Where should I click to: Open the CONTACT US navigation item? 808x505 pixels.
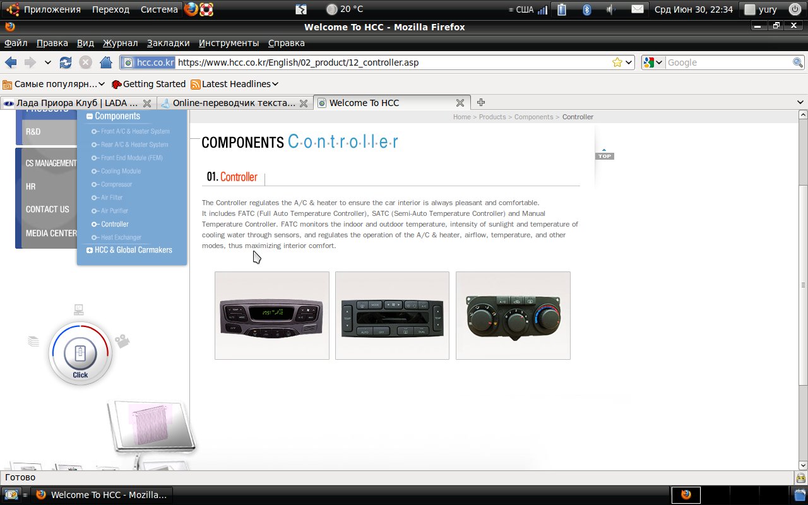point(47,209)
